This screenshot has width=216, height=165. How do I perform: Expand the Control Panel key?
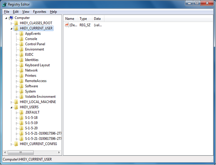[x=17, y=44]
